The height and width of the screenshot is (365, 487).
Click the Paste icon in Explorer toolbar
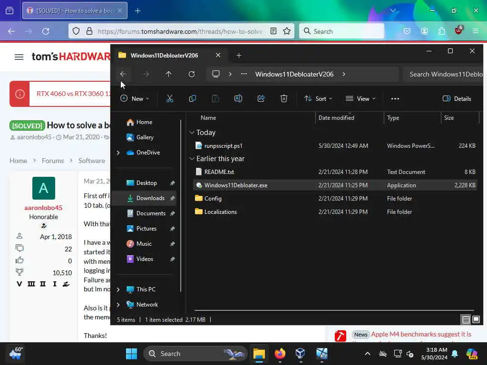click(x=215, y=99)
